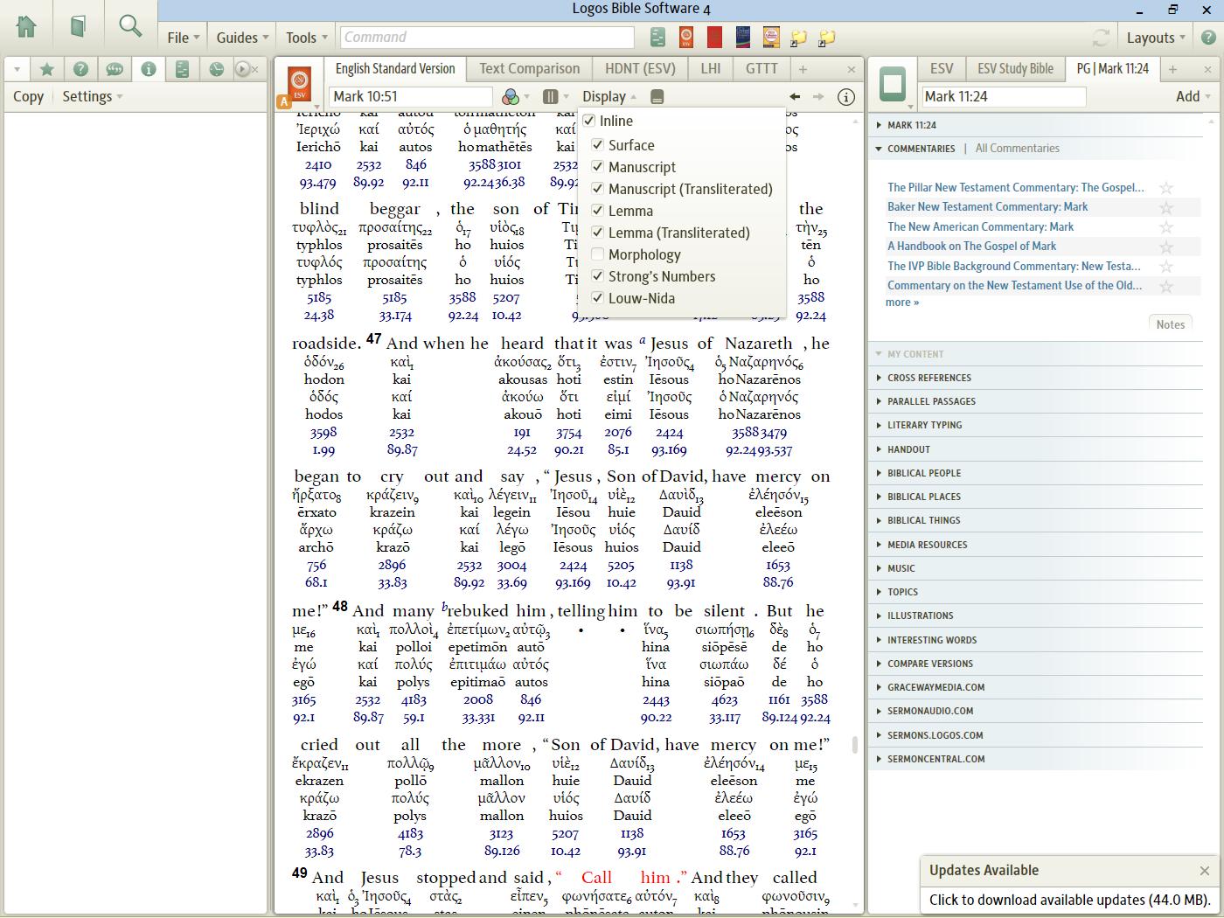1224x918 pixels.
Task: Open the second folder shortcut in toolbar
Action: pos(826,38)
